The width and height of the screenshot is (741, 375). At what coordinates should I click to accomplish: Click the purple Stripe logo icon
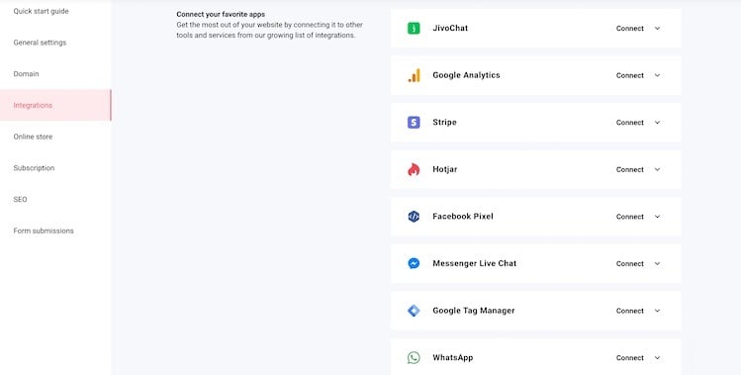(x=414, y=123)
